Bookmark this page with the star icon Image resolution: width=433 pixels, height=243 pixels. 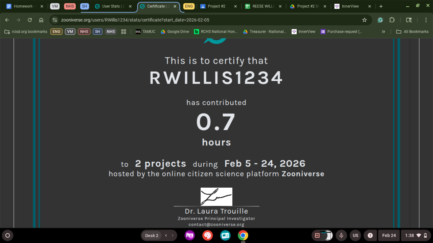click(x=364, y=20)
